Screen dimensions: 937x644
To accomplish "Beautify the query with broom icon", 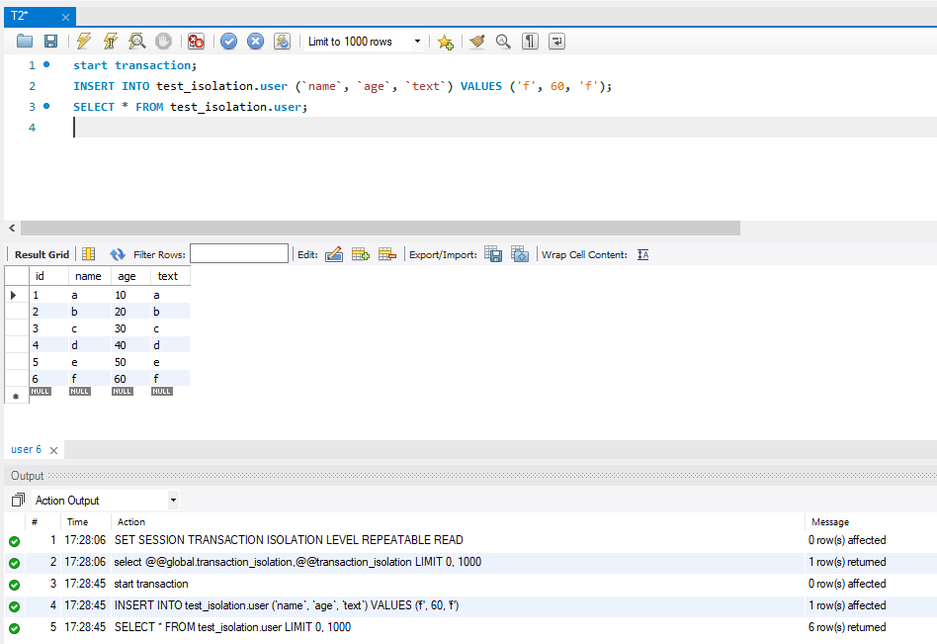I will coord(476,42).
